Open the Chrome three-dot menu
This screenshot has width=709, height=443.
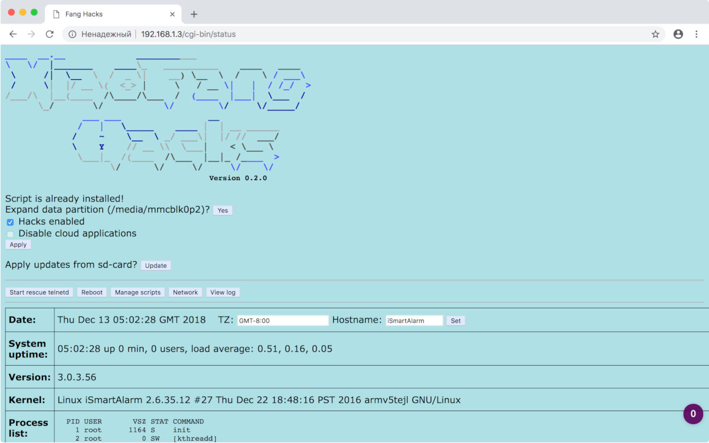click(697, 34)
